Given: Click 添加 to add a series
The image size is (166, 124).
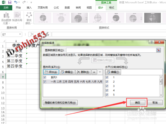Looking at the screenshot, I should [x=51, y=72].
